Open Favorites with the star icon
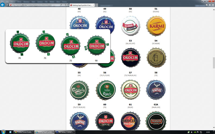 [x=209, y=5]
